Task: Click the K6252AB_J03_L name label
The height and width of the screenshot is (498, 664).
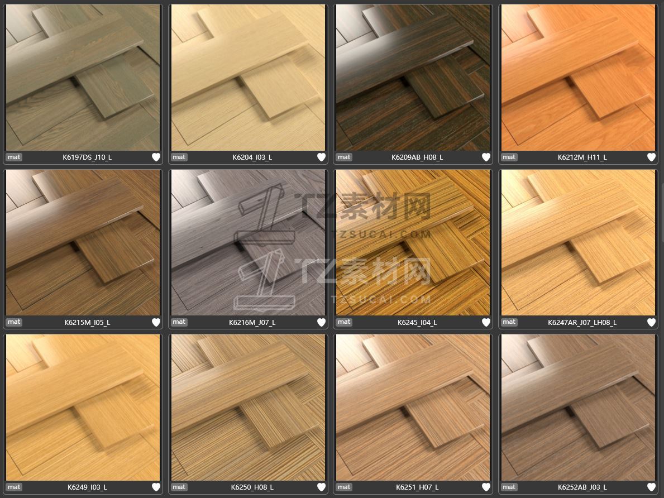Action: [x=582, y=487]
